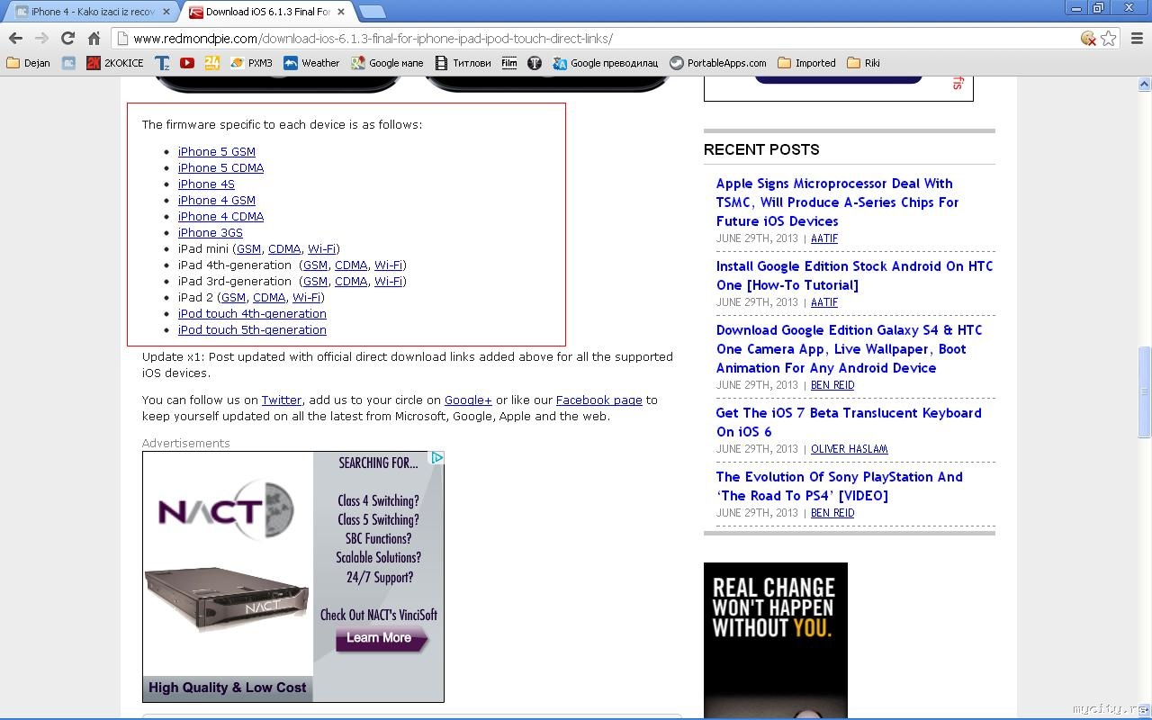Open iPad 3rd-generation CDMA link
Viewport: 1152px width, 720px height.
pyautogui.click(x=351, y=282)
